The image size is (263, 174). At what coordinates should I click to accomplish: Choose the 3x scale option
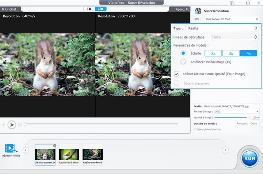(230, 53)
